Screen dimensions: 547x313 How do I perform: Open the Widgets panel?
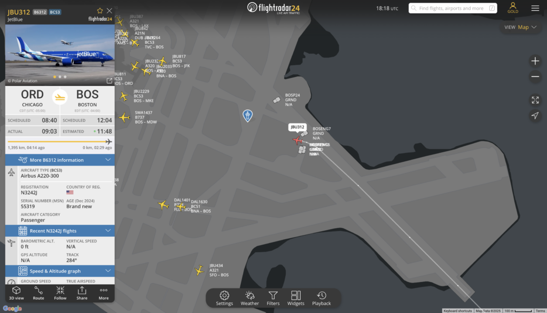click(296, 299)
